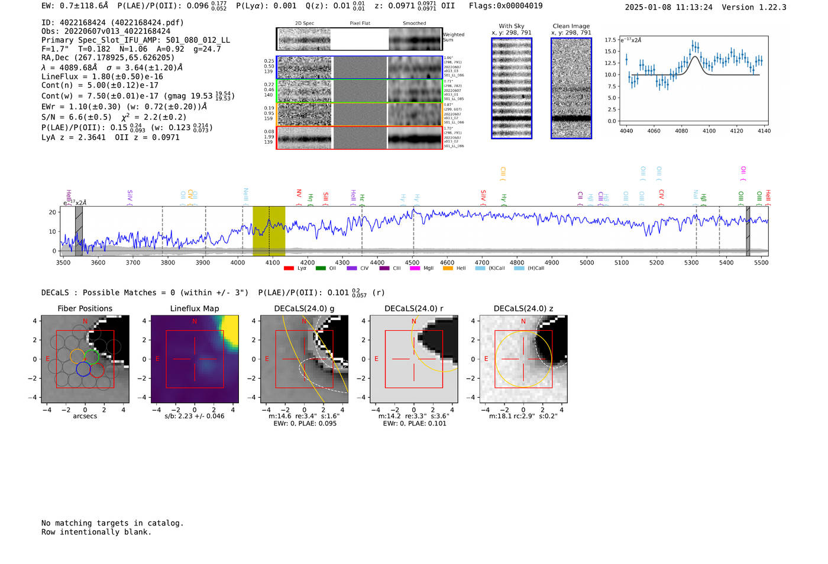This screenshot has width=828, height=564.
Task: Click the "Flags:0x00004019" text
Action: click(x=506, y=6)
